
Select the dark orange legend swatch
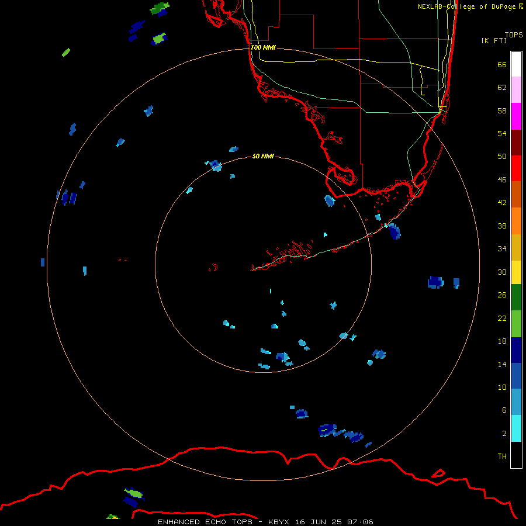pos(516,194)
